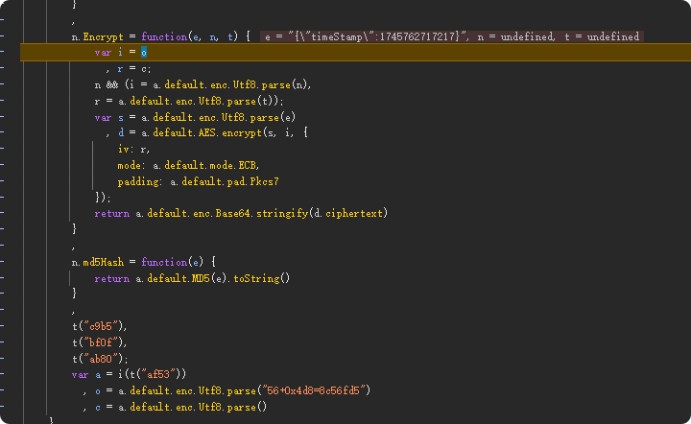Click 'function' keyword on the n.Encrypt line
This screenshot has height=424, width=691.
(164, 36)
